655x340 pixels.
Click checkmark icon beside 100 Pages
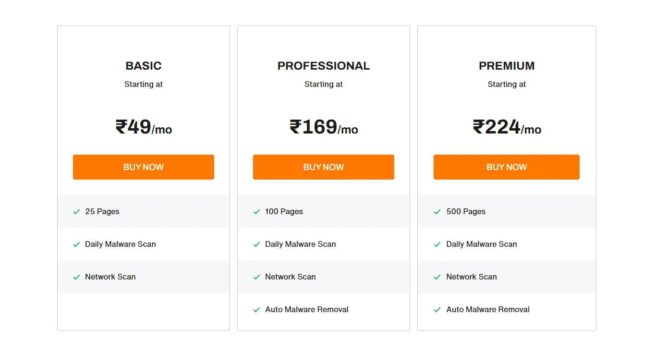coord(256,212)
